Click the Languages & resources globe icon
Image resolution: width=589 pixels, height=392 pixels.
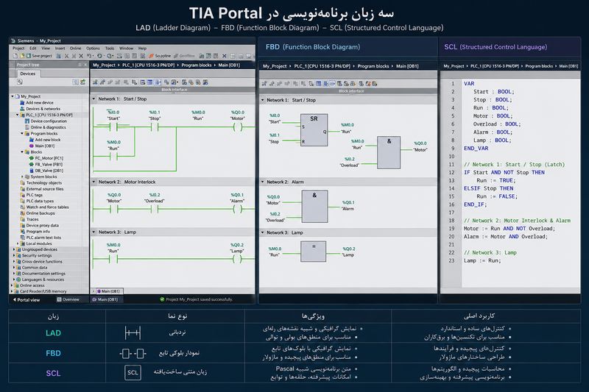[18, 279]
